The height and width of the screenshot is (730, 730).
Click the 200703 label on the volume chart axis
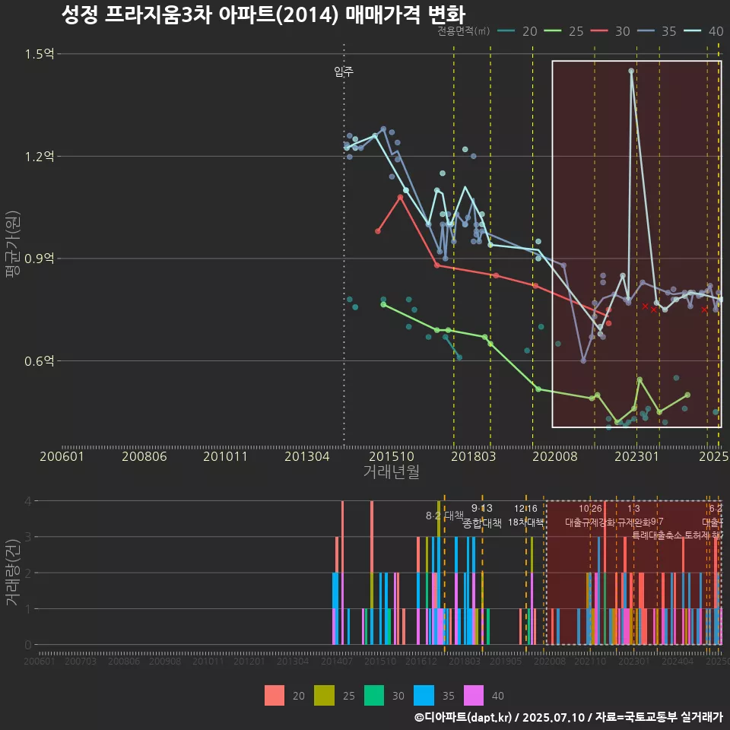(x=80, y=662)
